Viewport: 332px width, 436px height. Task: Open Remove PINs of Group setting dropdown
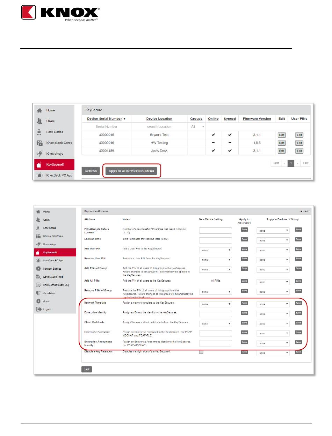pyautogui.click(x=216, y=292)
